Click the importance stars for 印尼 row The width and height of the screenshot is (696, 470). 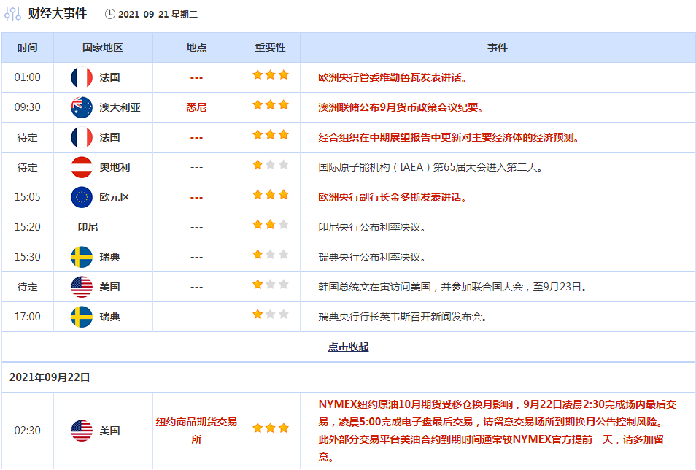270,225
